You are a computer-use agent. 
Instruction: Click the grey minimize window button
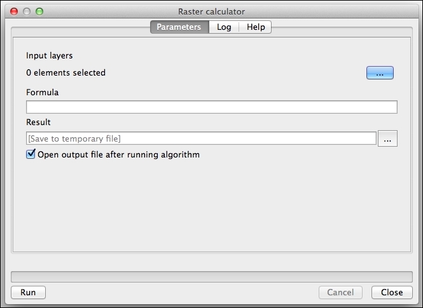click(27, 11)
